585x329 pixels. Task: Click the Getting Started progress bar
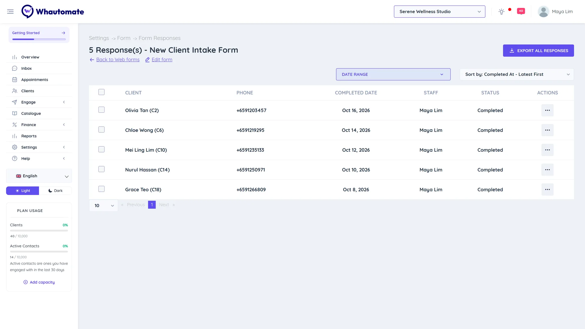pyautogui.click(x=39, y=39)
